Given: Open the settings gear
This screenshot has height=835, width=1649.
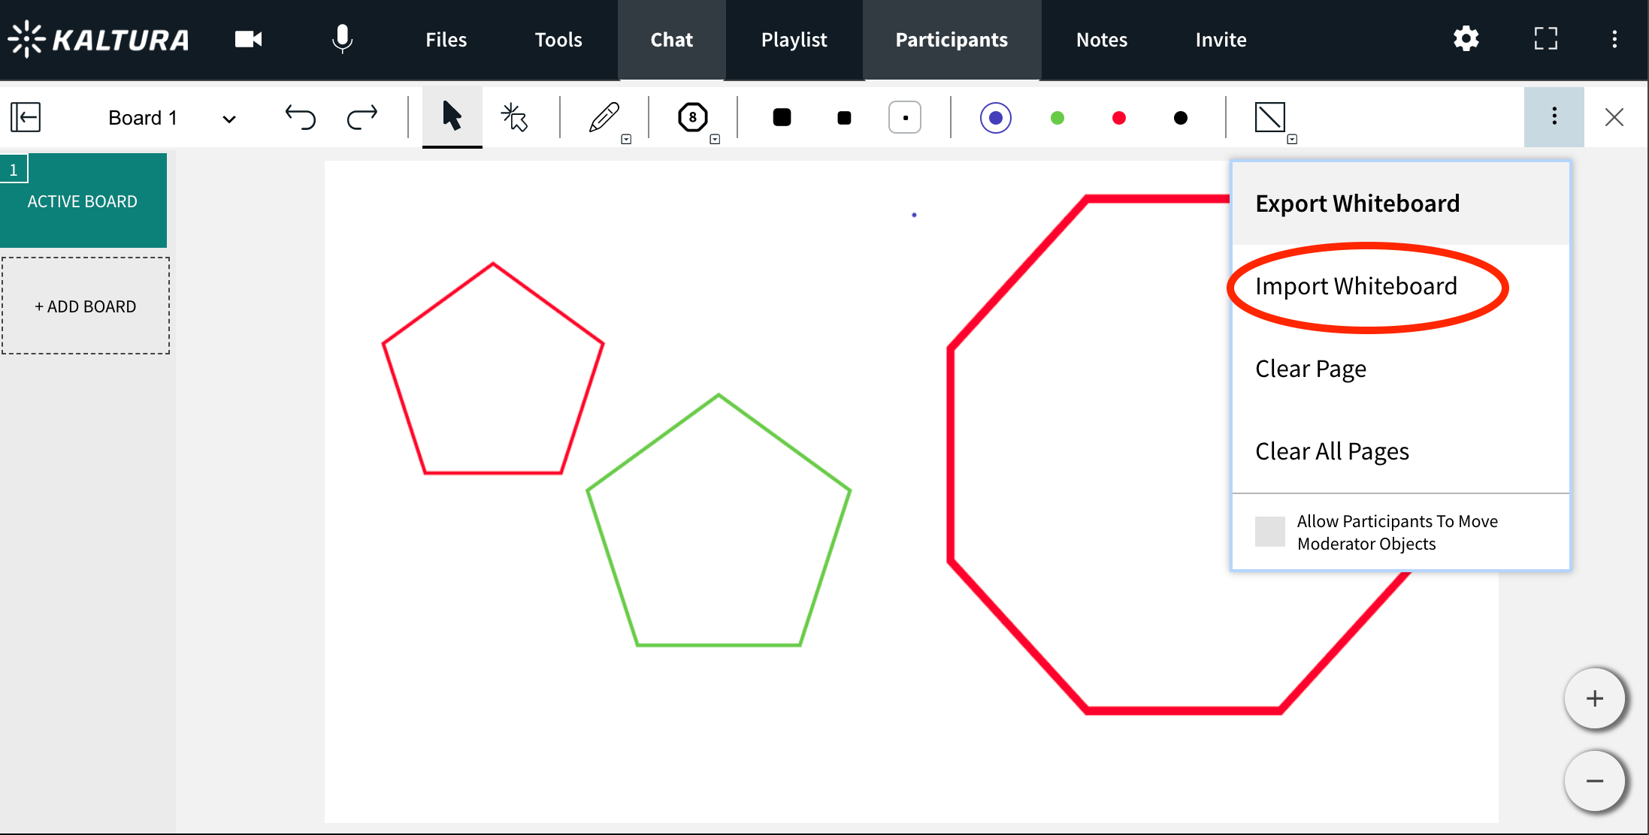Looking at the screenshot, I should tap(1466, 39).
